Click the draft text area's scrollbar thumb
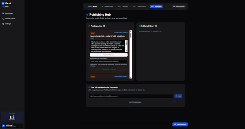The width and height of the screenshot is (245, 129). coord(126,44)
